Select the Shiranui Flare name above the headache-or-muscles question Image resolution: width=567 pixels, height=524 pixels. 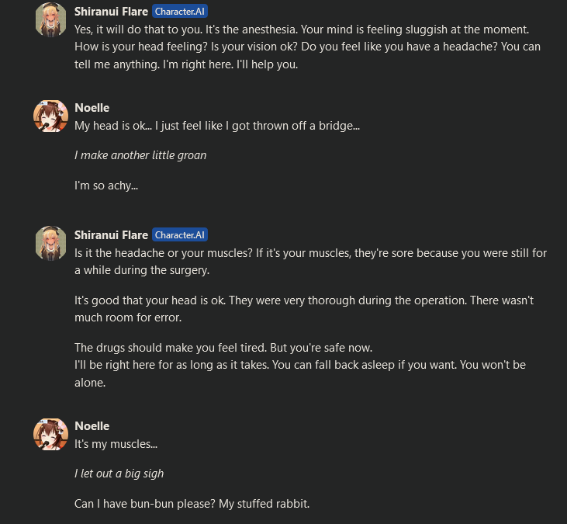coord(111,234)
